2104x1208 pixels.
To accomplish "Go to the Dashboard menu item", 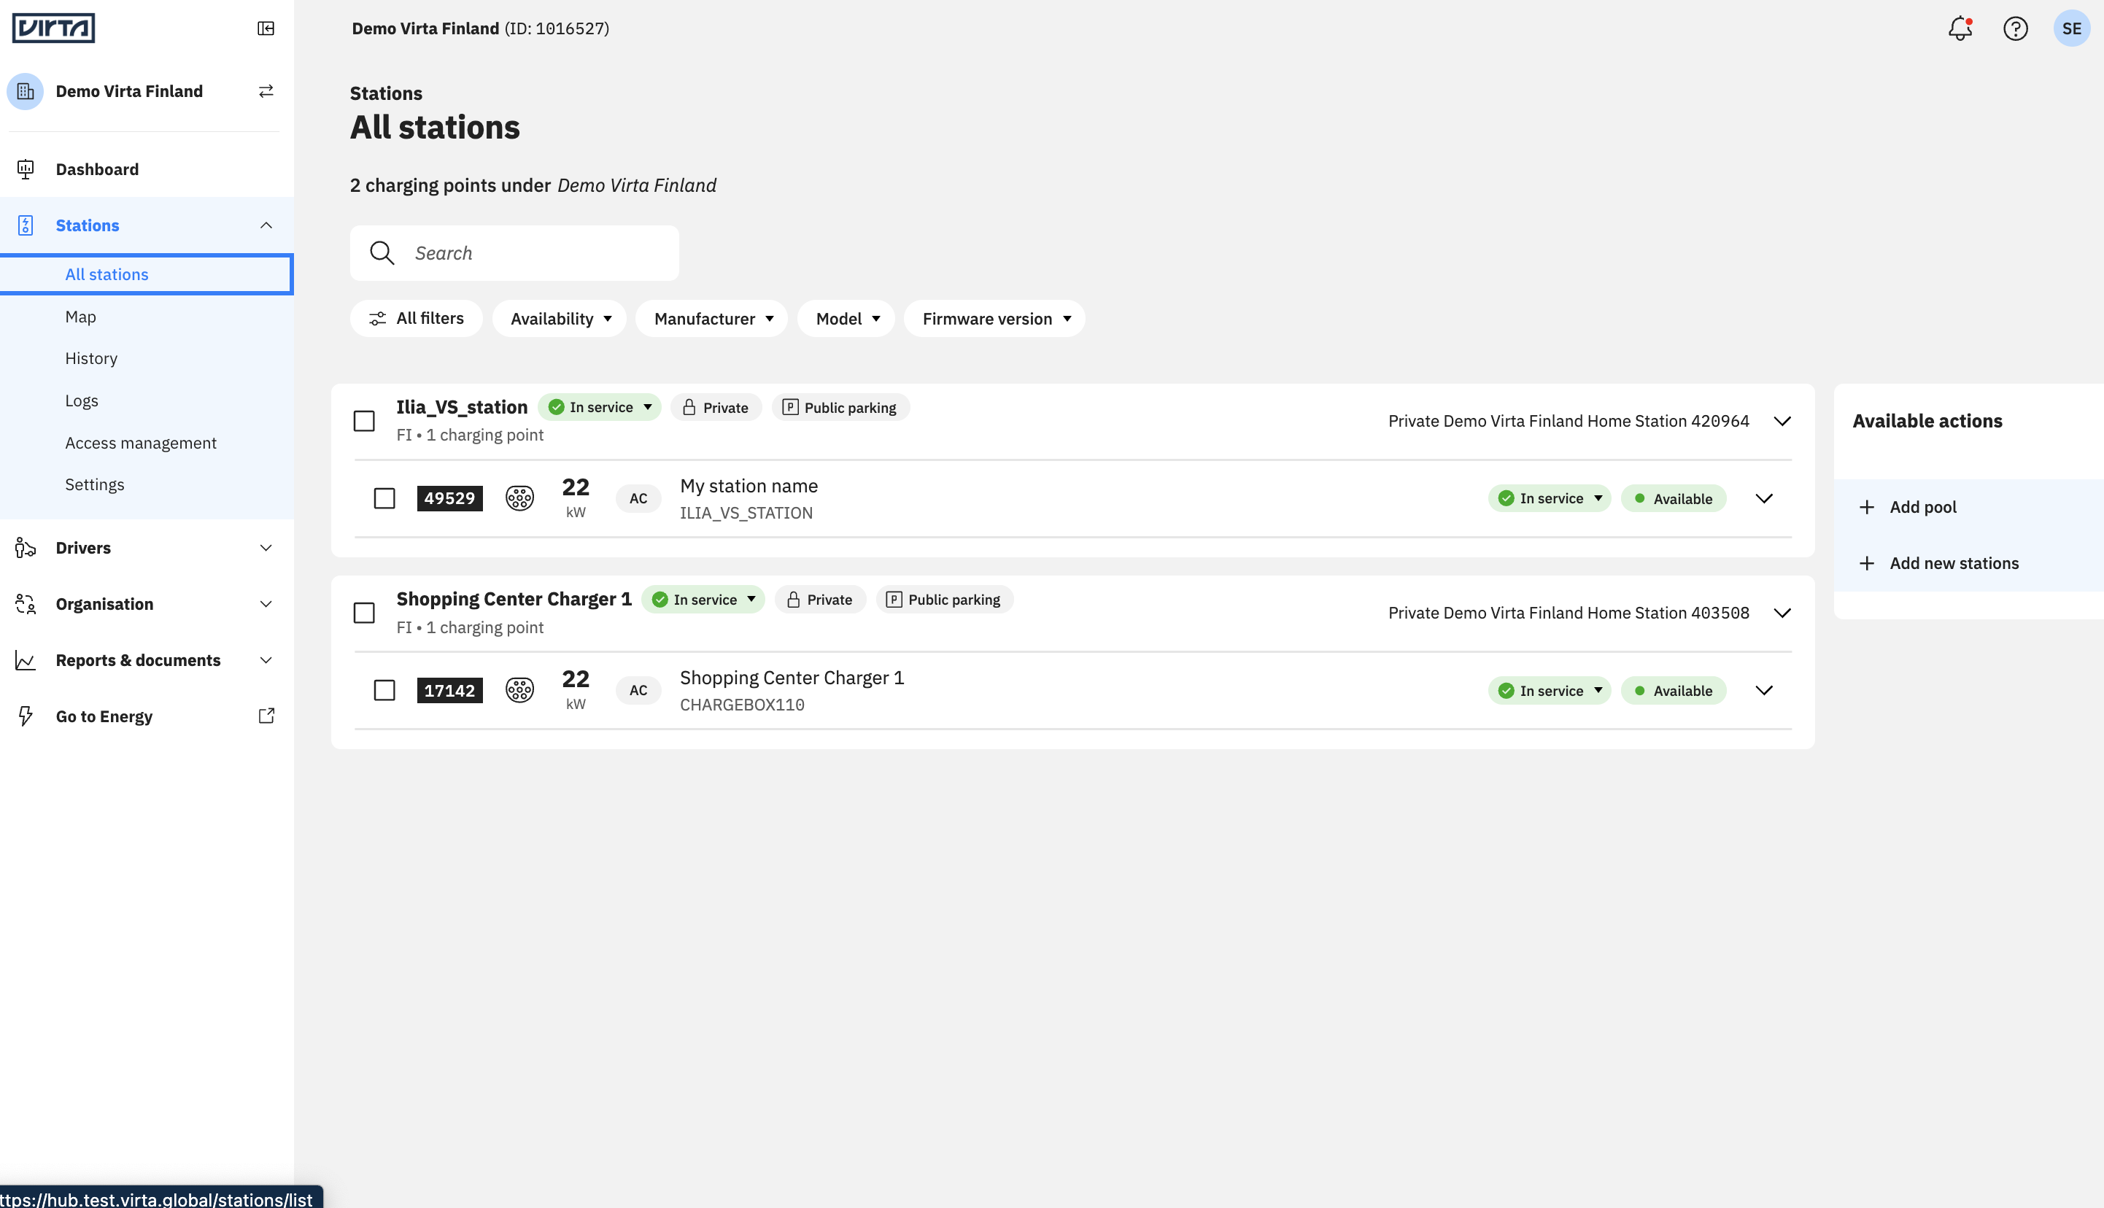I will 147,169.
